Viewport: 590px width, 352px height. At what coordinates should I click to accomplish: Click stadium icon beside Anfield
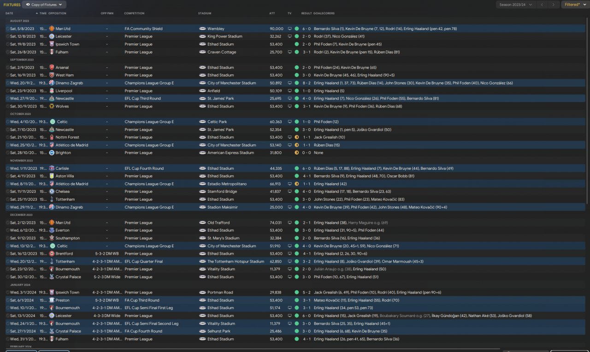click(x=202, y=91)
